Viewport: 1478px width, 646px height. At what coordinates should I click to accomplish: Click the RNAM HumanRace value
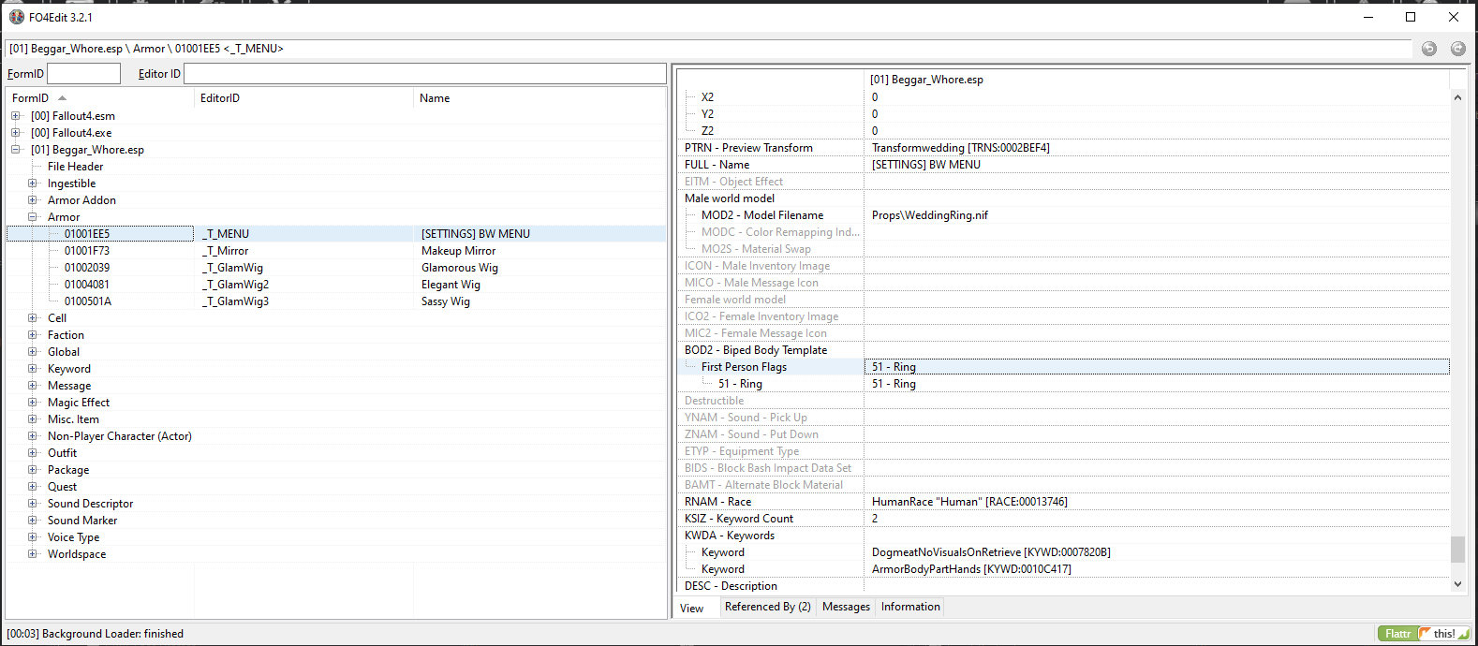click(969, 502)
